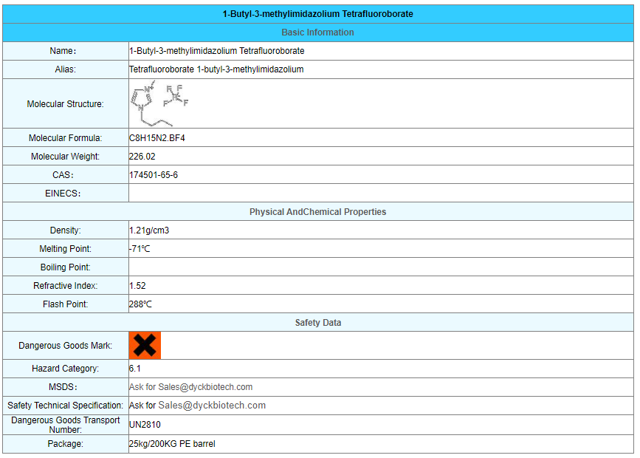
Task: Click the molecular weight value 226.02
Action: (x=142, y=157)
